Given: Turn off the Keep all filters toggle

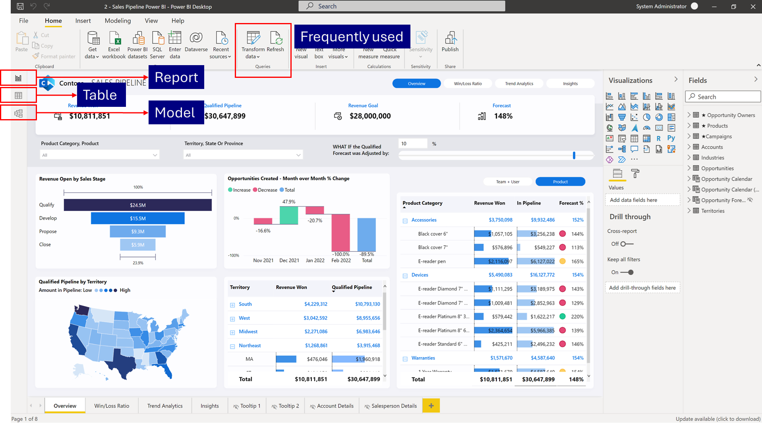Looking at the screenshot, I should (627, 272).
